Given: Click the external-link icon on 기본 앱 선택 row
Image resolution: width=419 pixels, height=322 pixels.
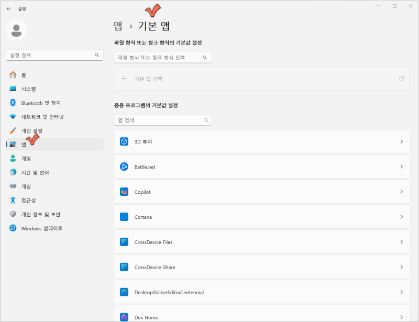Looking at the screenshot, I should 401,79.
